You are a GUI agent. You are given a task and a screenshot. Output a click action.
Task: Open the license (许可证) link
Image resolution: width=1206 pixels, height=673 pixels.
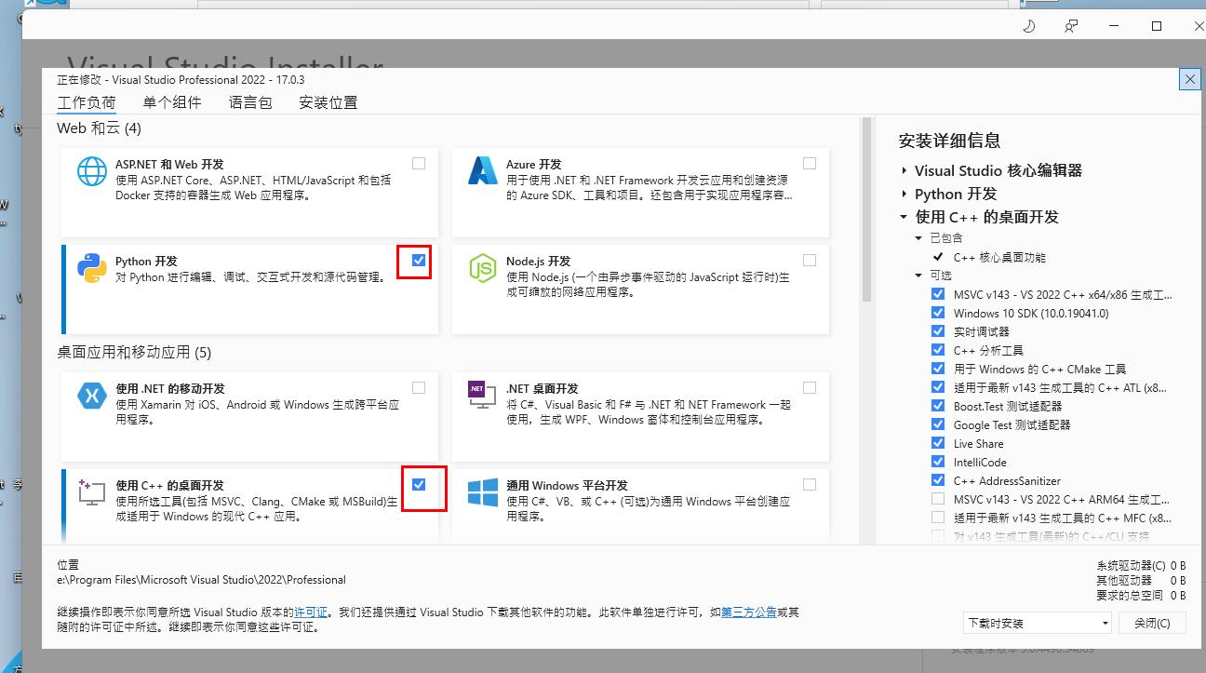coord(311,612)
